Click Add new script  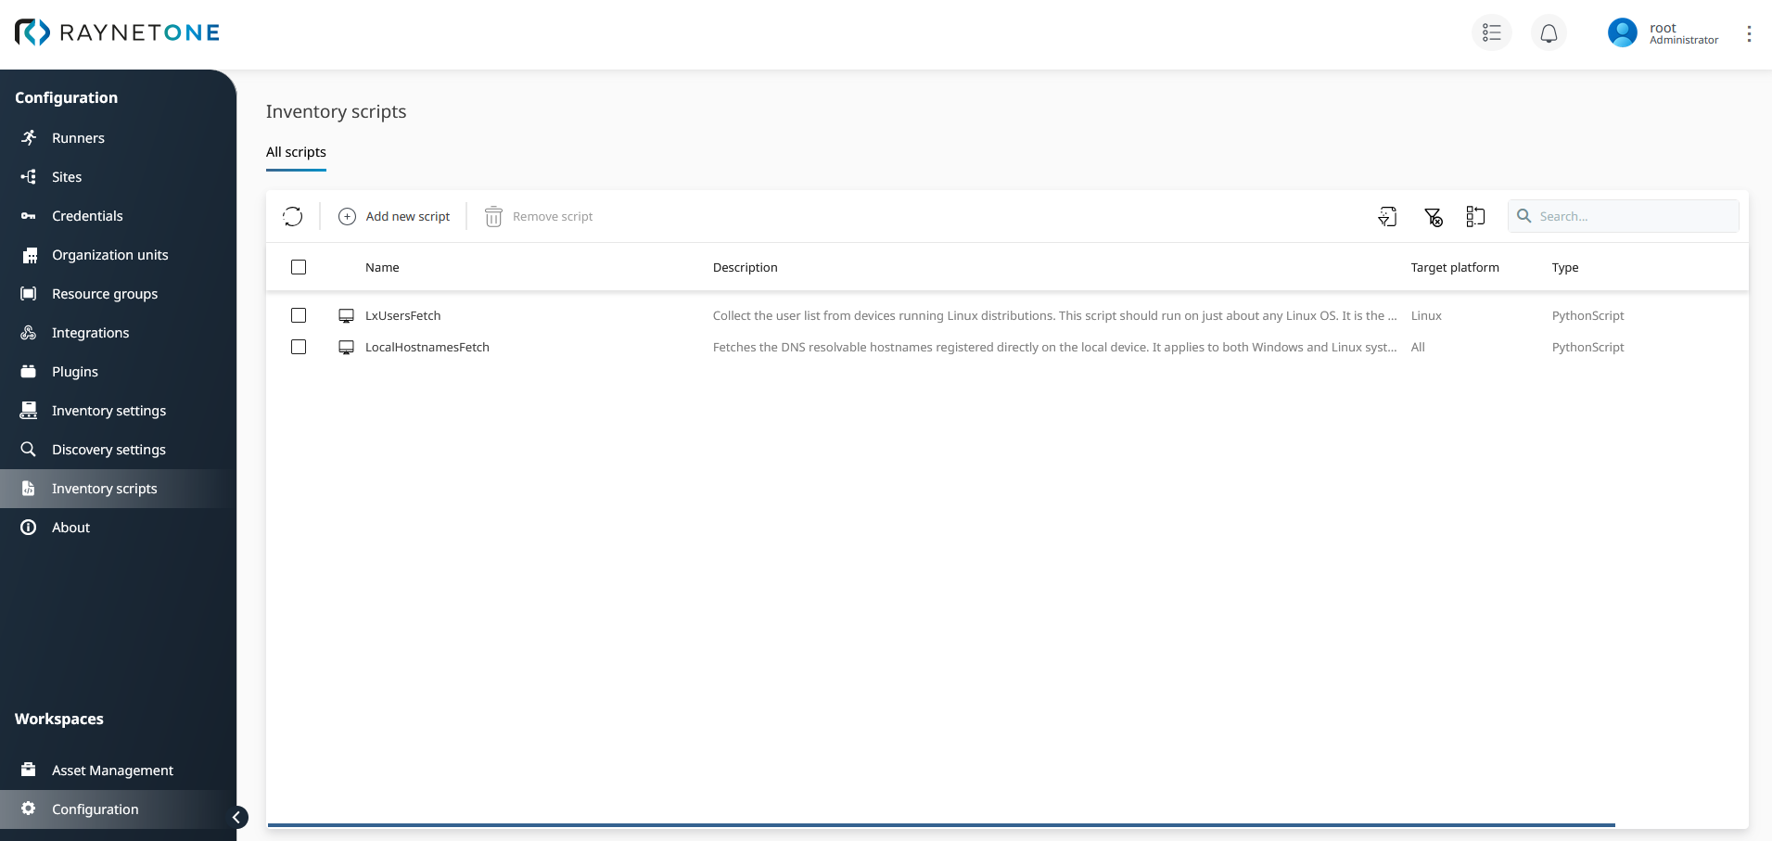[394, 216]
